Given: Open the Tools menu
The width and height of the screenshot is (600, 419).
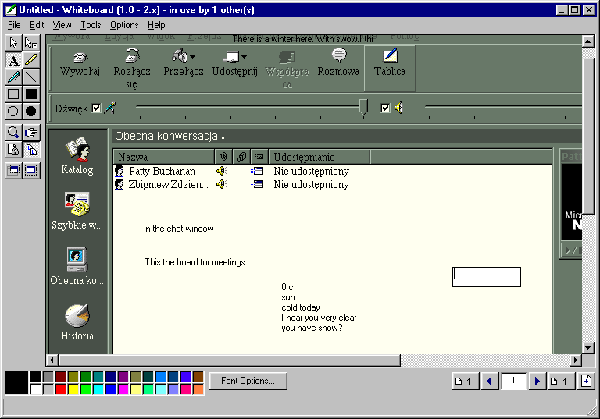Looking at the screenshot, I should 91,25.
